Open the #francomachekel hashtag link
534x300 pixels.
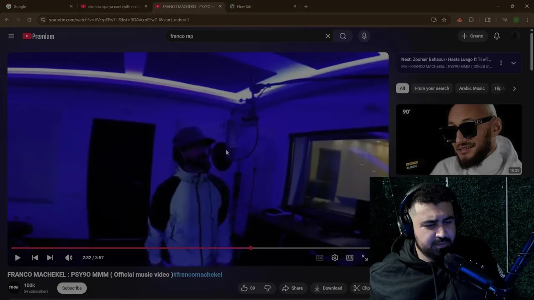click(198, 274)
